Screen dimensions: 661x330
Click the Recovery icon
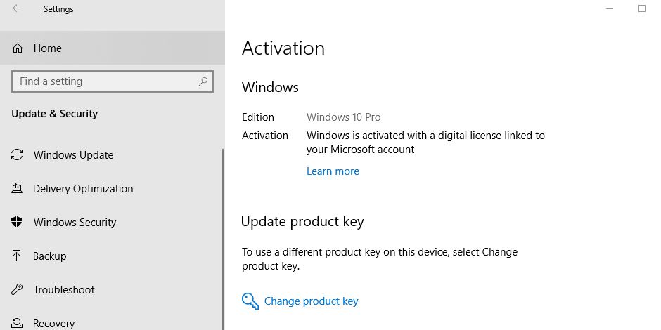click(x=17, y=323)
